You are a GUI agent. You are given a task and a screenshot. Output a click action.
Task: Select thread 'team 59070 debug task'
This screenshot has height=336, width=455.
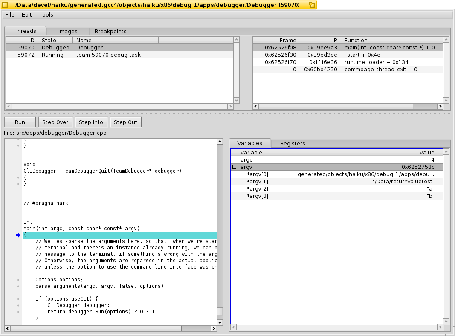coord(119,55)
